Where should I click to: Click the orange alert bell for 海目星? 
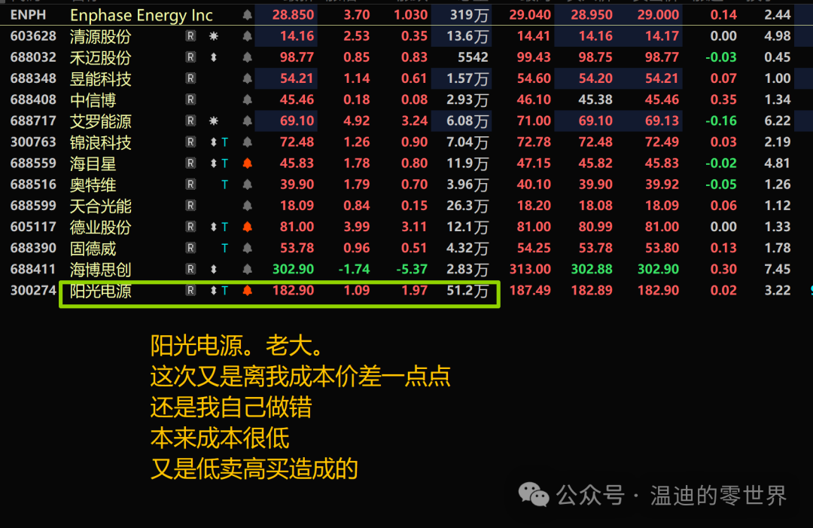pos(248,163)
